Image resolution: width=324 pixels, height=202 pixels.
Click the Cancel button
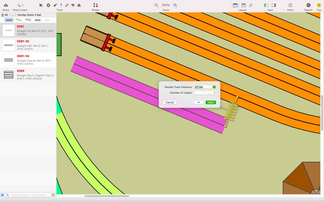pos(170,102)
